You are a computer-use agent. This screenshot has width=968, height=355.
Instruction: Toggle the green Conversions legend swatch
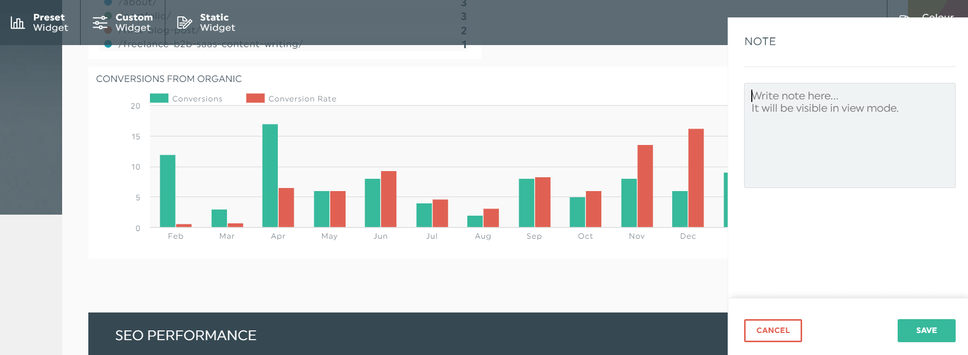pyautogui.click(x=159, y=98)
